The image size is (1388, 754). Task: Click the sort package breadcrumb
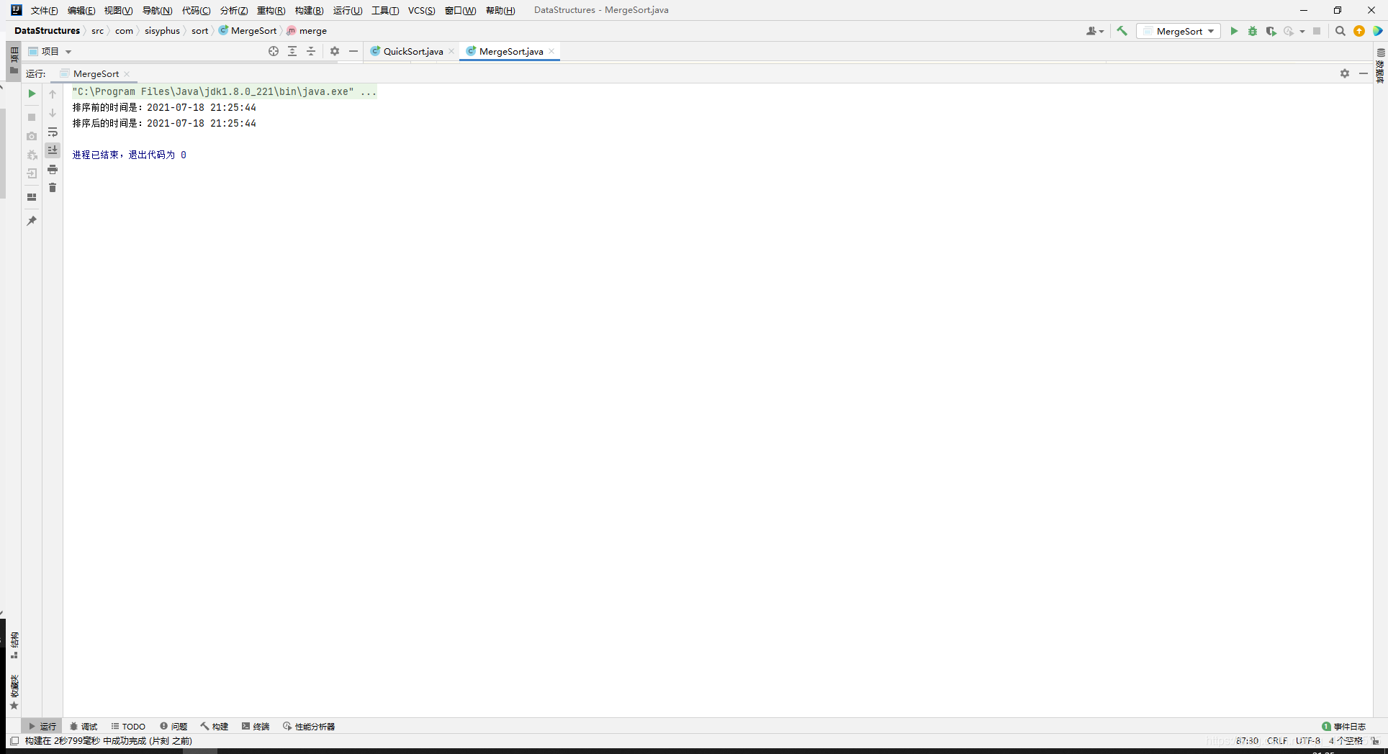[199, 30]
